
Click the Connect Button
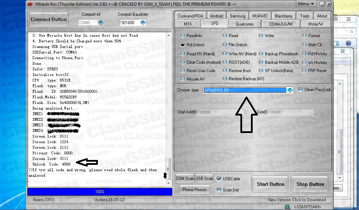pyautogui.click(x=49, y=19)
